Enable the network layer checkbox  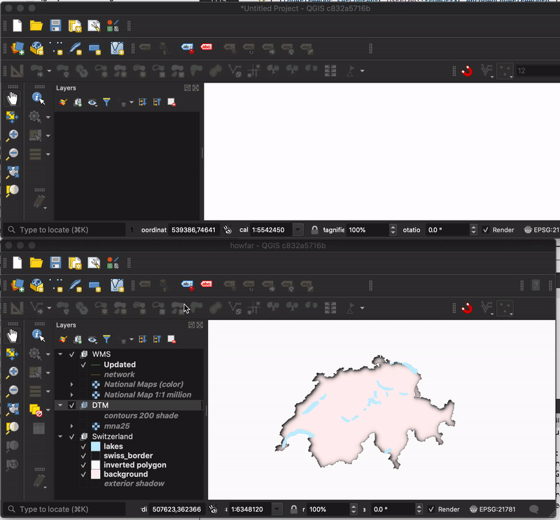click(x=83, y=374)
